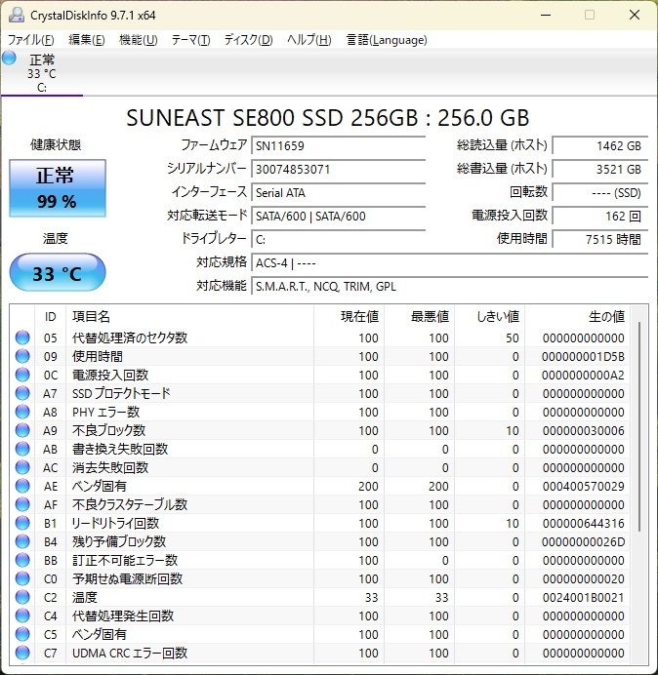This screenshot has height=675, width=658.
Task: Click the 正常 99 % health status button
Action: click(x=56, y=188)
